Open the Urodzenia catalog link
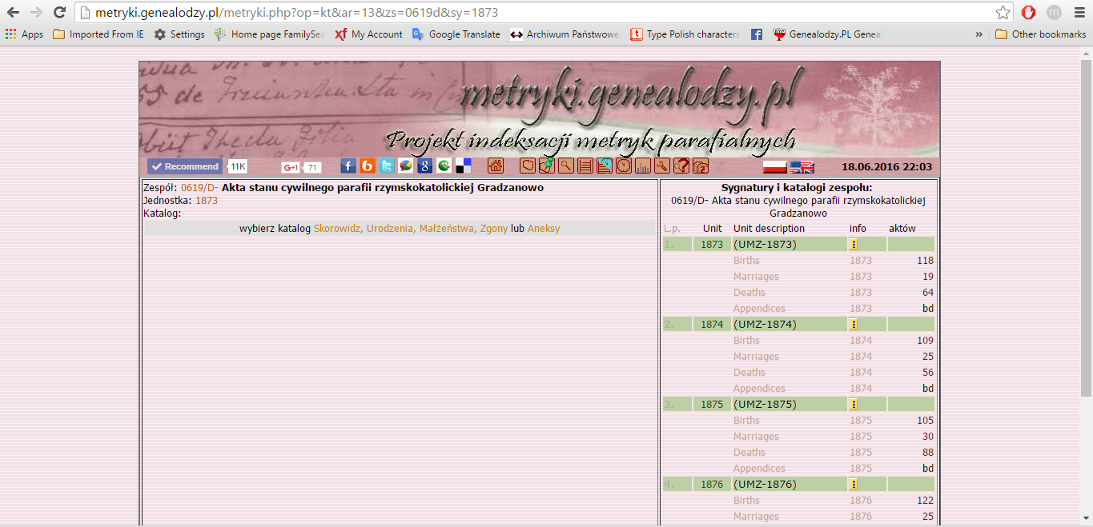The image size is (1093, 527). point(390,229)
